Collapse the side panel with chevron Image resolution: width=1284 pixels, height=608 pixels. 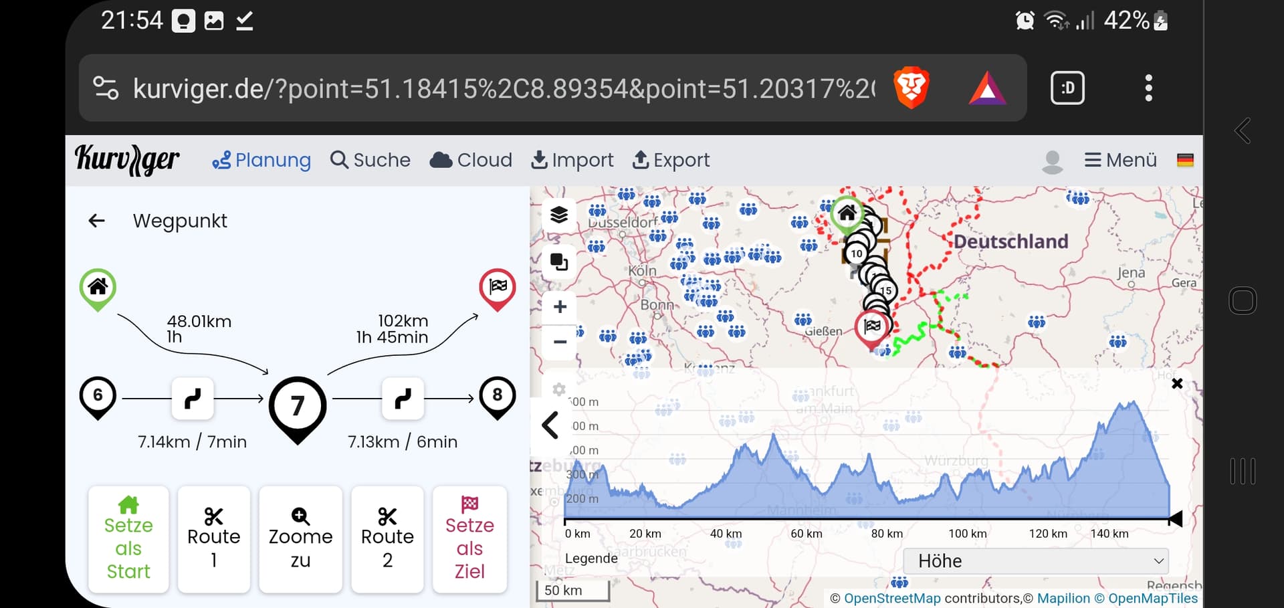click(x=550, y=425)
